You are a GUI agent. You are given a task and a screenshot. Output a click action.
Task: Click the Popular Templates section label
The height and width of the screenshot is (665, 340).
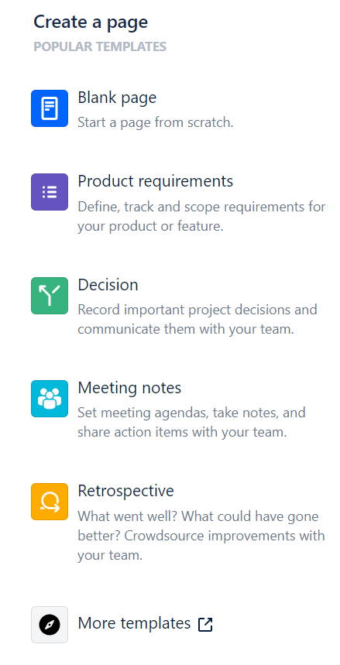click(100, 46)
